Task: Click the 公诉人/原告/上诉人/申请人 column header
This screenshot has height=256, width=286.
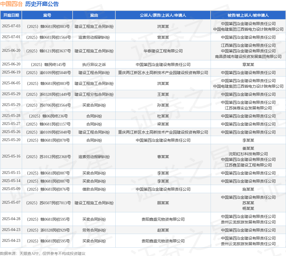Action: tap(163, 15)
